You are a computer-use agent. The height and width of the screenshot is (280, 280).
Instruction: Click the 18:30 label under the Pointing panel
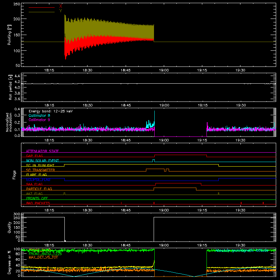click(87, 70)
